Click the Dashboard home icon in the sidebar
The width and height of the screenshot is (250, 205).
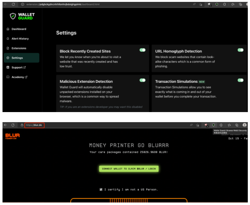[x=8, y=29]
